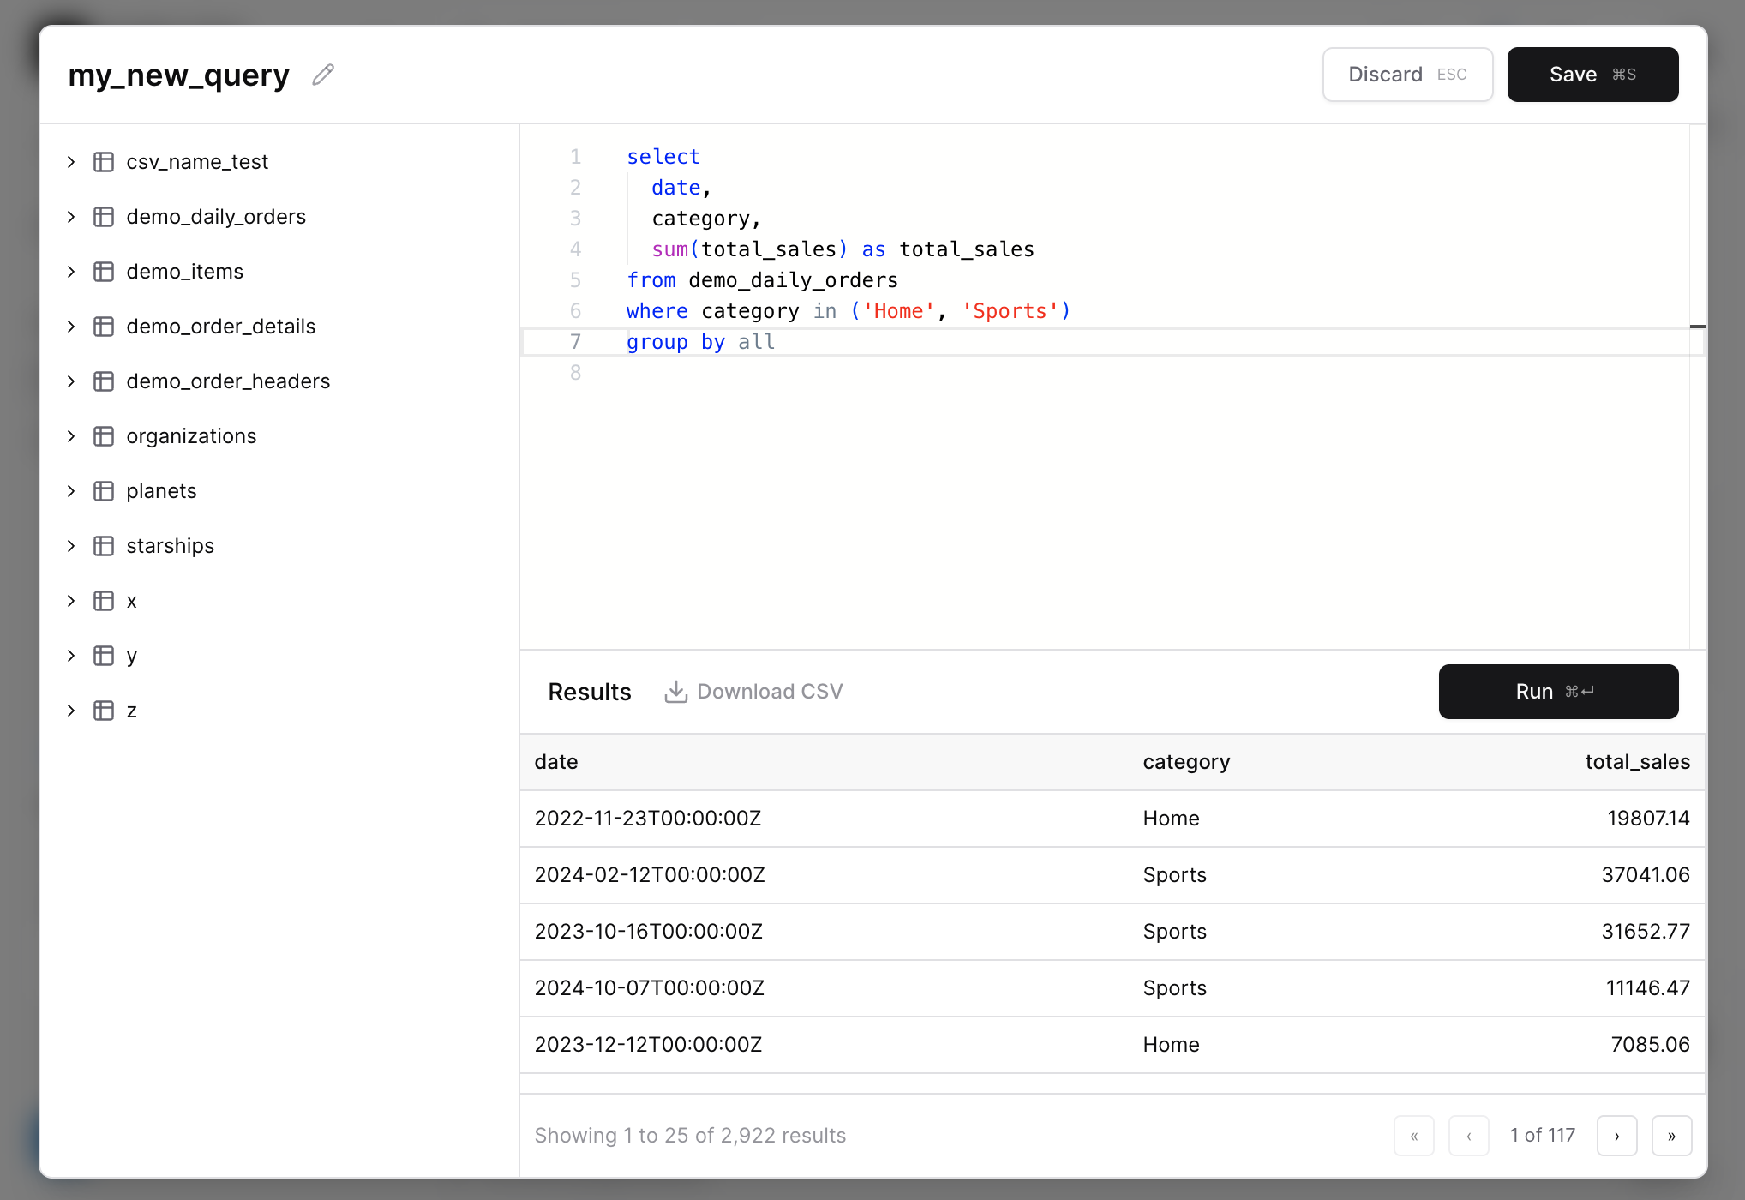Expand the demo_daily_orders table
Screen dimensions: 1745x1200
coord(71,216)
